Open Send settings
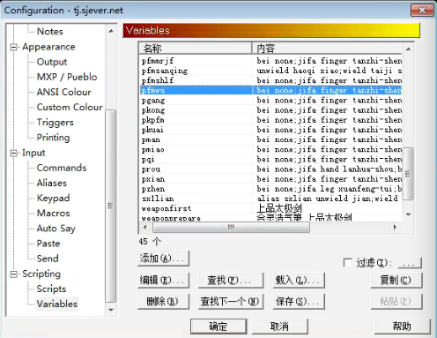Image resolution: width=437 pixels, height=338 pixels. [48, 259]
